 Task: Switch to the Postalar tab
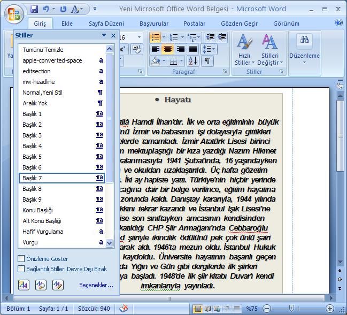click(x=194, y=24)
